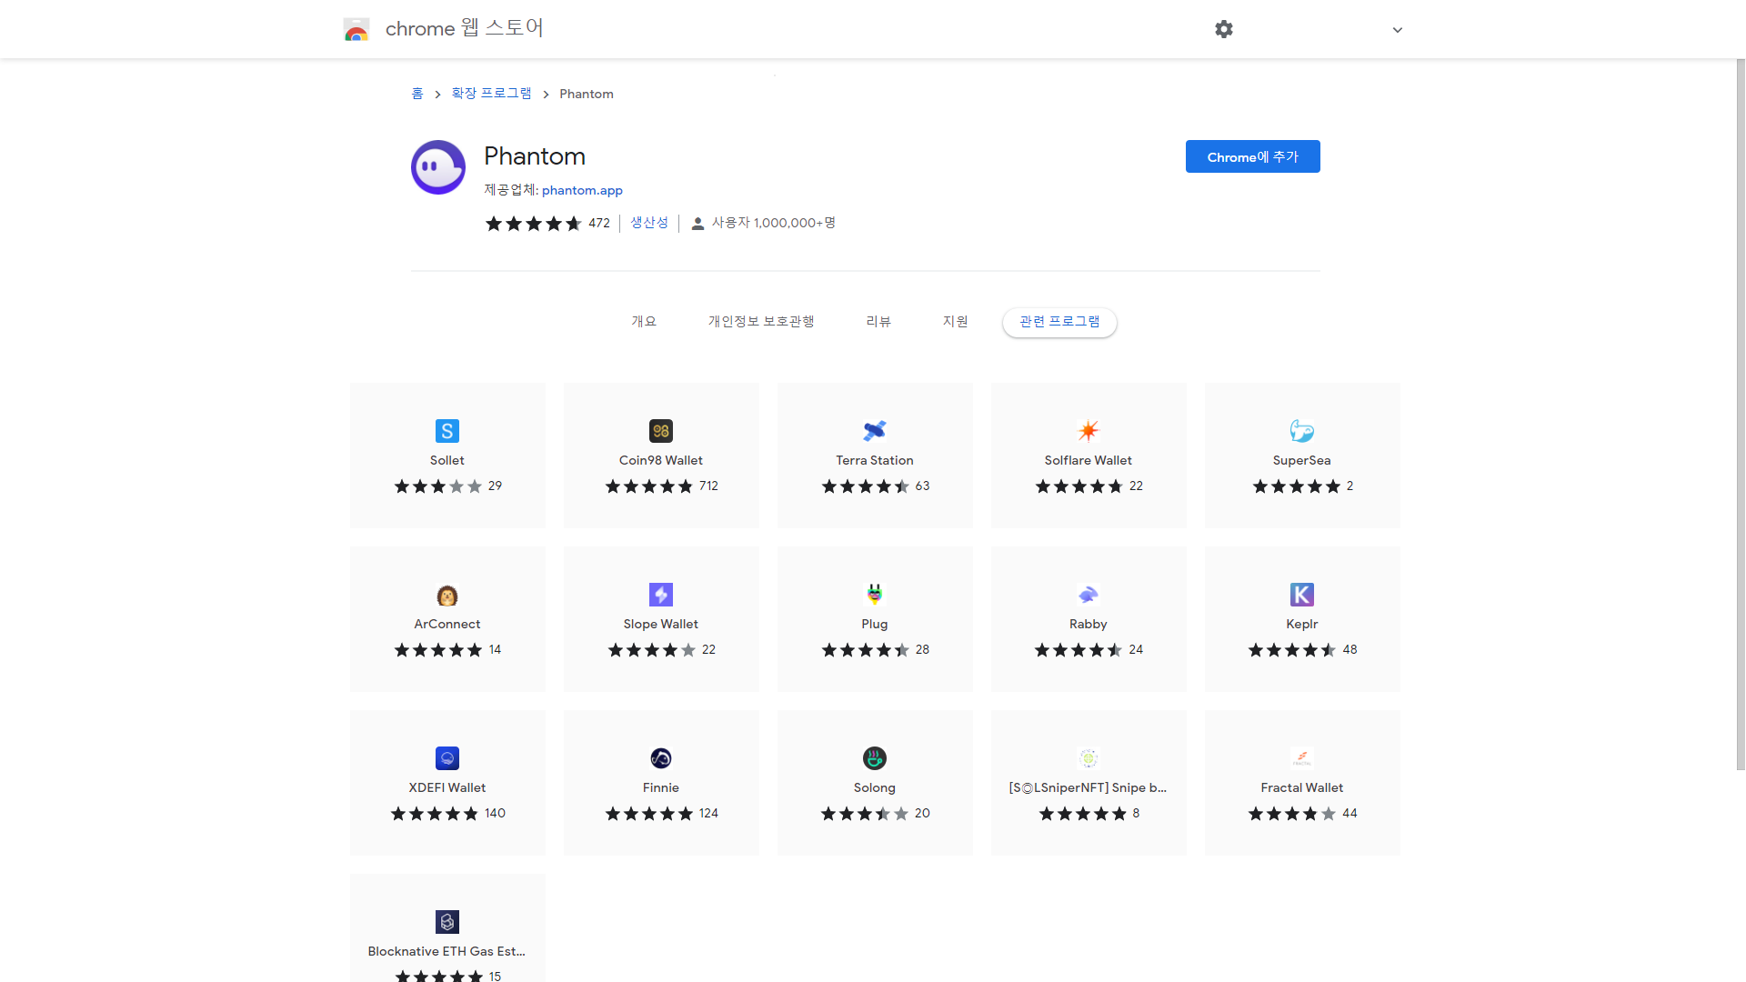1746x982 pixels.
Task: Select the Coin98 Wallet icon
Action: pos(661,431)
